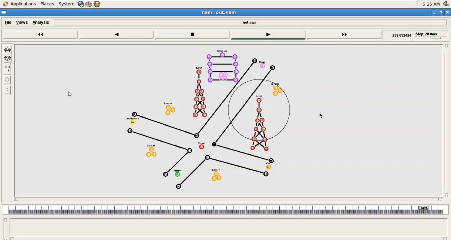Toggle the EDIT mode button
451x240 pixels.
point(7,69)
